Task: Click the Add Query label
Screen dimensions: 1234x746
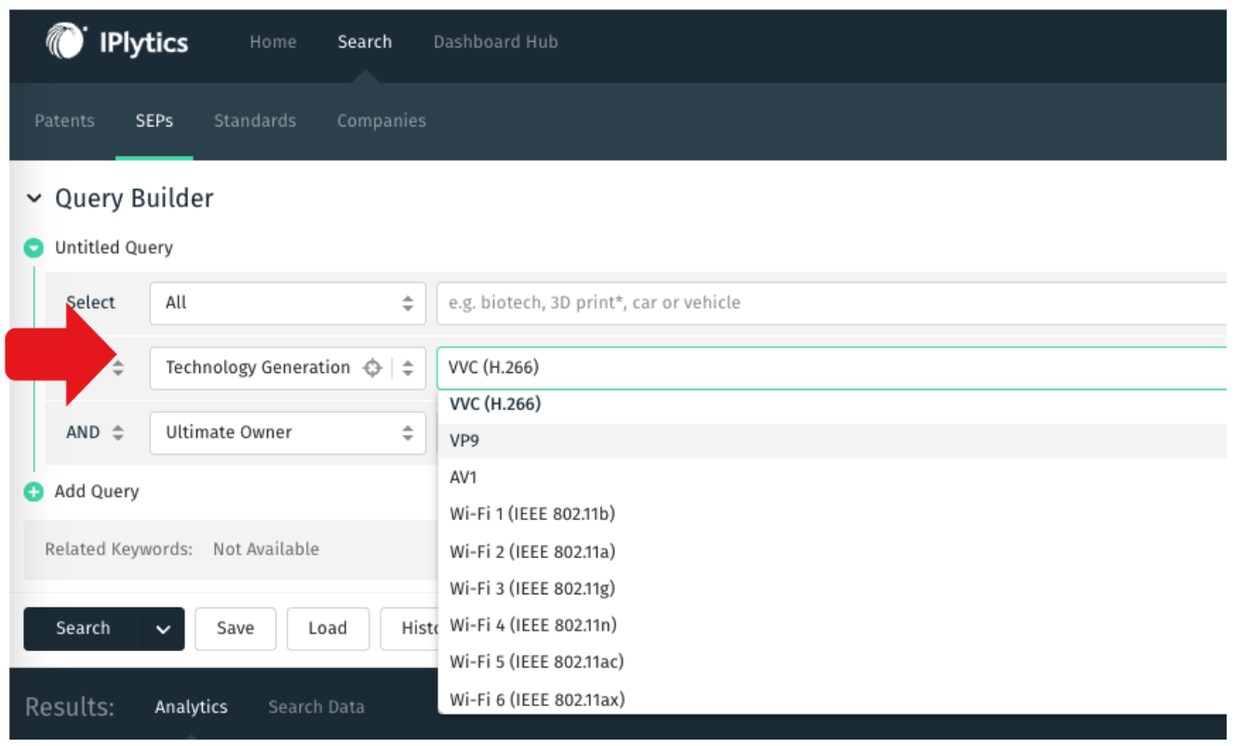Action: pos(97,491)
